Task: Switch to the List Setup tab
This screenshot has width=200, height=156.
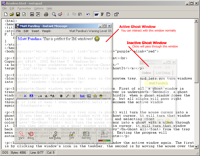Action: [163, 73]
